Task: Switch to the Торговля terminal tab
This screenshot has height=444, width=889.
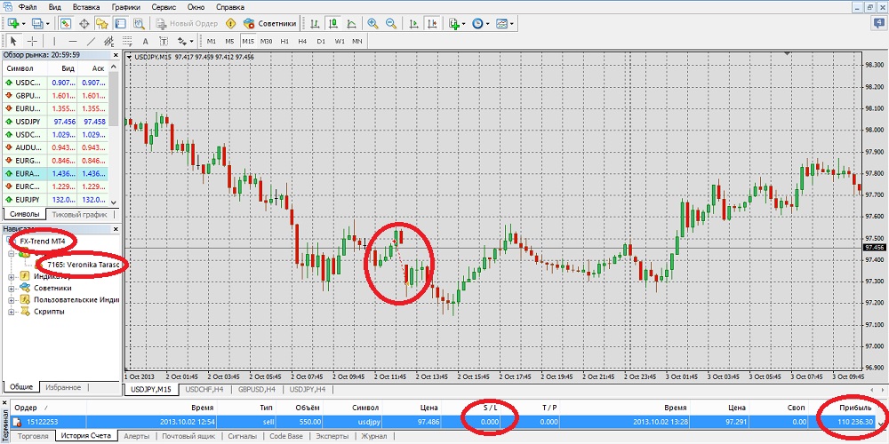Action: 33,436
